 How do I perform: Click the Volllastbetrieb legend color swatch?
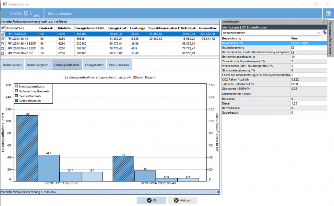pyautogui.click(x=17, y=101)
